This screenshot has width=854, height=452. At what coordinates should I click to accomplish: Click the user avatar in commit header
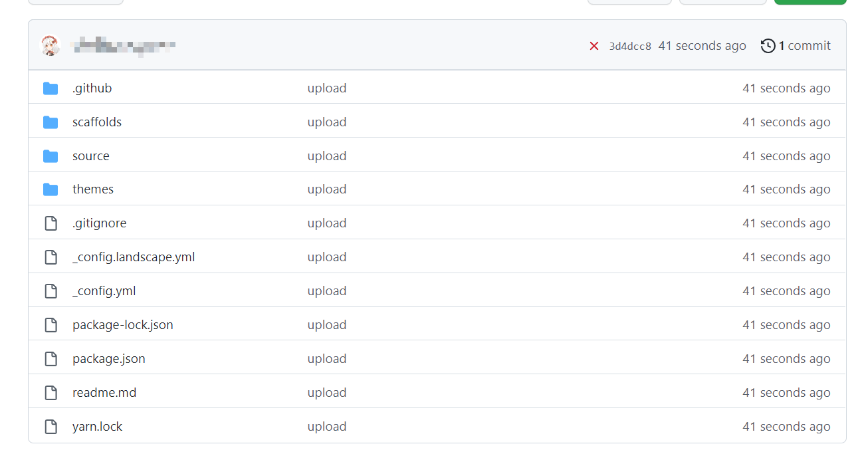(x=50, y=46)
